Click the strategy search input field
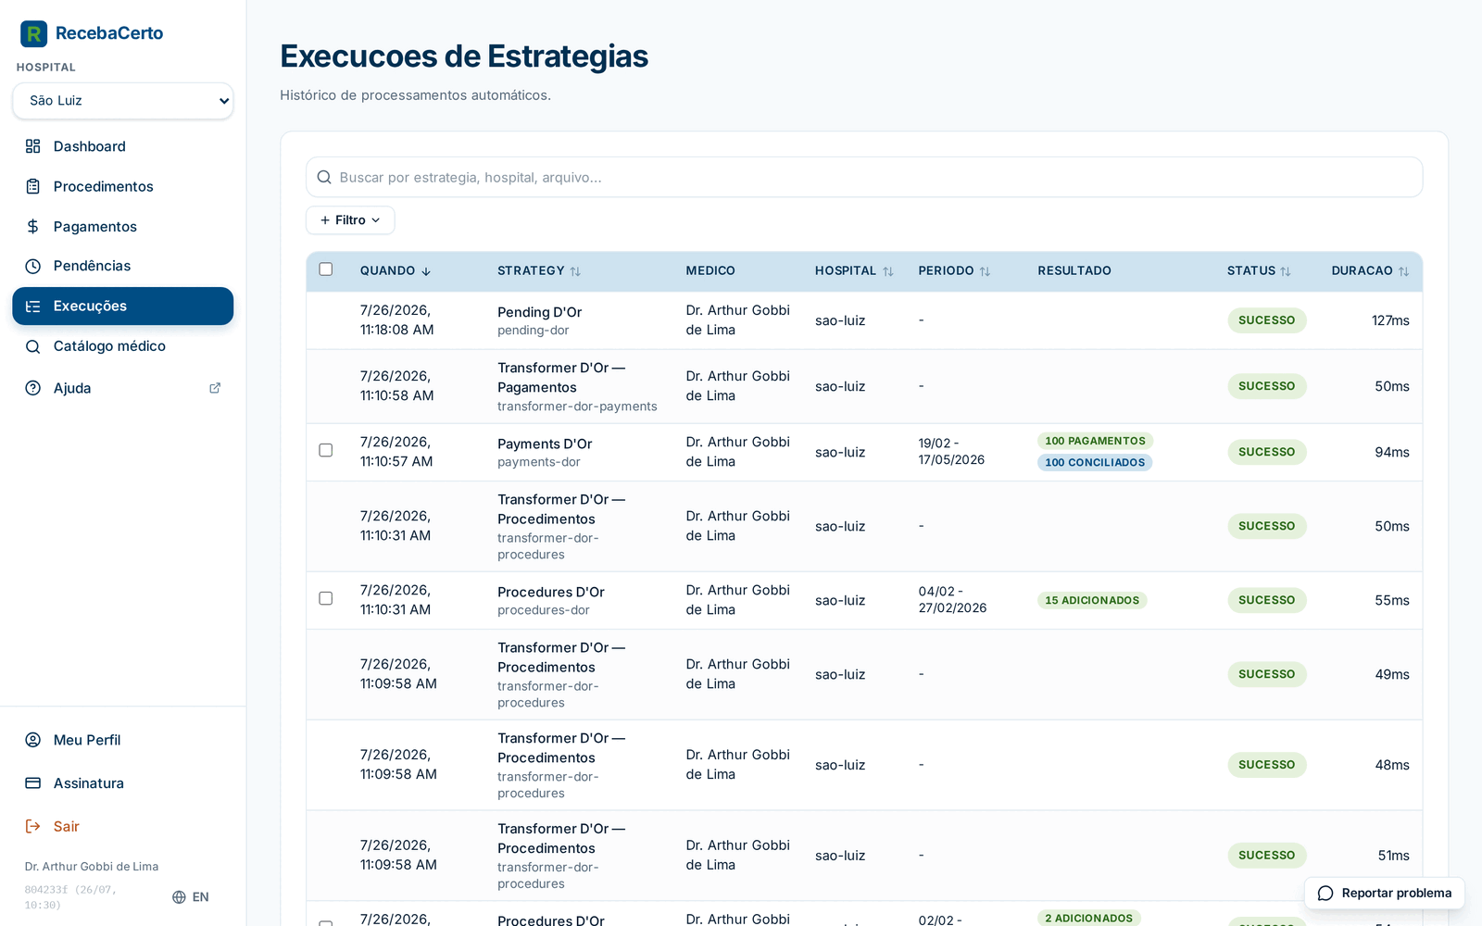Screen dimensions: 1482x926 point(864,177)
